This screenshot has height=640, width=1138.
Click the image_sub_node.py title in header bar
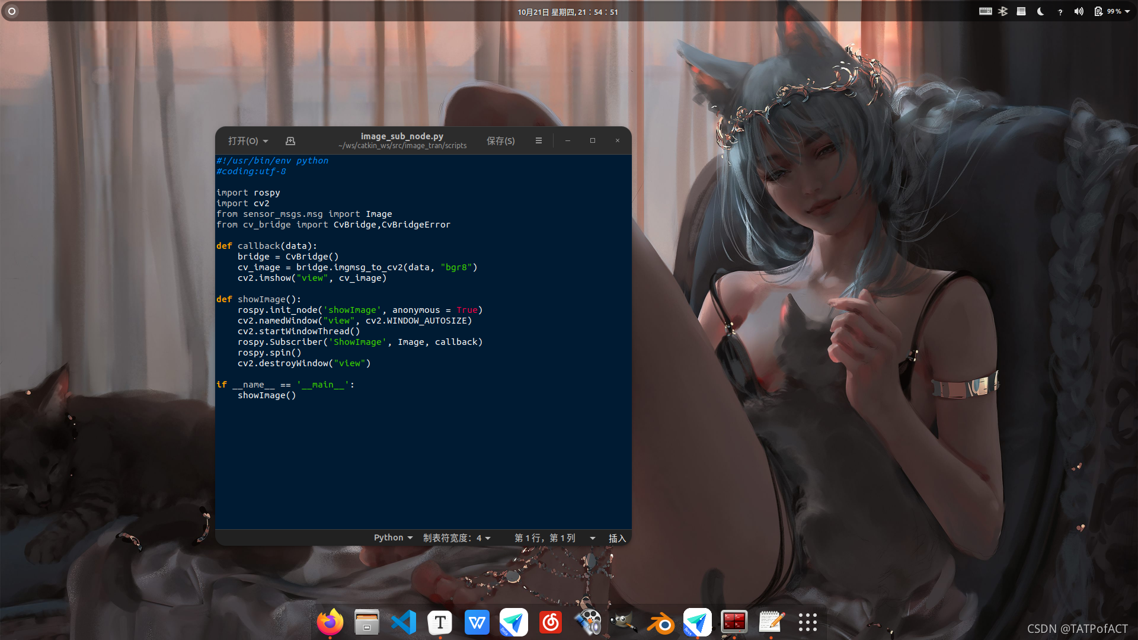point(402,136)
